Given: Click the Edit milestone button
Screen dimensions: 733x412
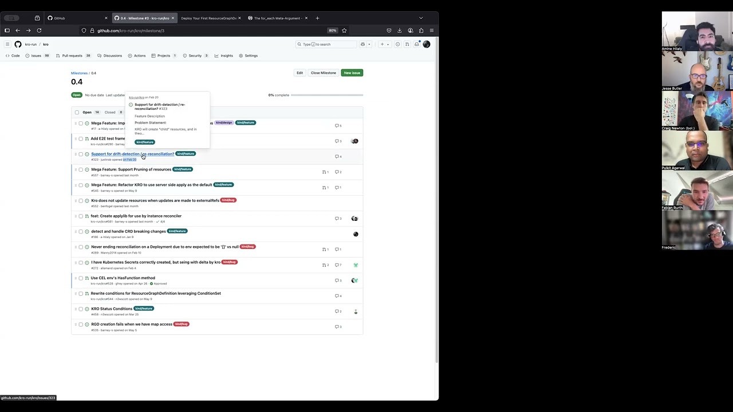Looking at the screenshot, I should click(299, 73).
